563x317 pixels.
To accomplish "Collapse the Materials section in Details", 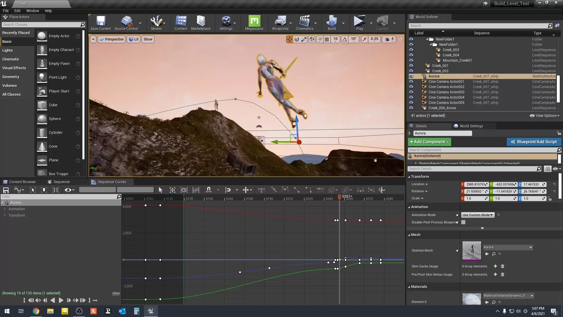I will pyautogui.click(x=409, y=287).
